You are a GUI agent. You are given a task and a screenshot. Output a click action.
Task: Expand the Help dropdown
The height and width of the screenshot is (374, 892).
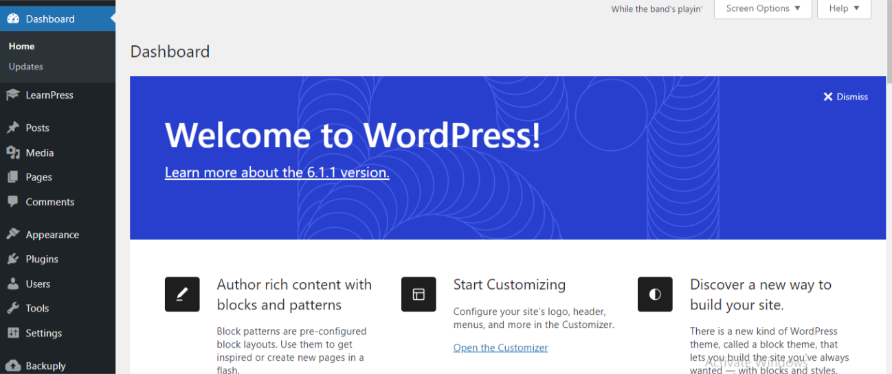pyautogui.click(x=845, y=9)
